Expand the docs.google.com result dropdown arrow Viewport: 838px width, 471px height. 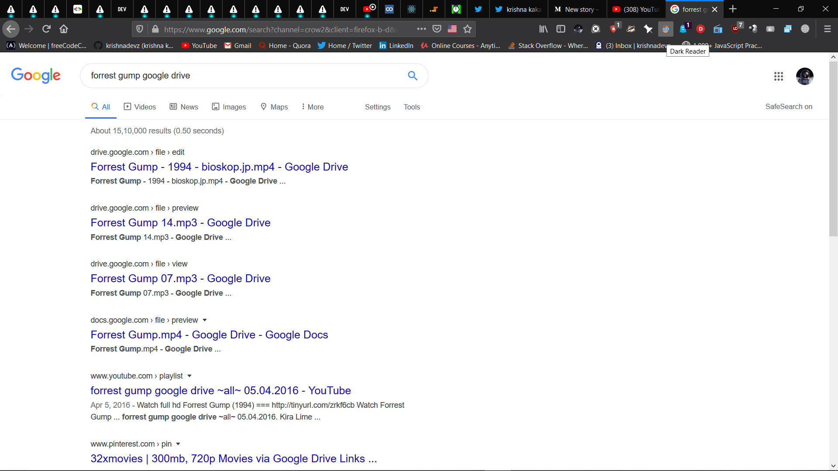(205, 320)
